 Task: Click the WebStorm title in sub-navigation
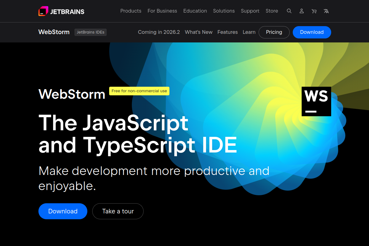coord(54,32)
